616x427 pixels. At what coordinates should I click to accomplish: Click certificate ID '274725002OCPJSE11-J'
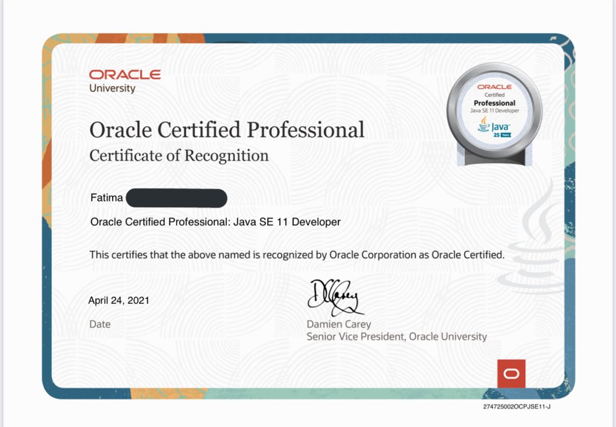coord(517,407)
